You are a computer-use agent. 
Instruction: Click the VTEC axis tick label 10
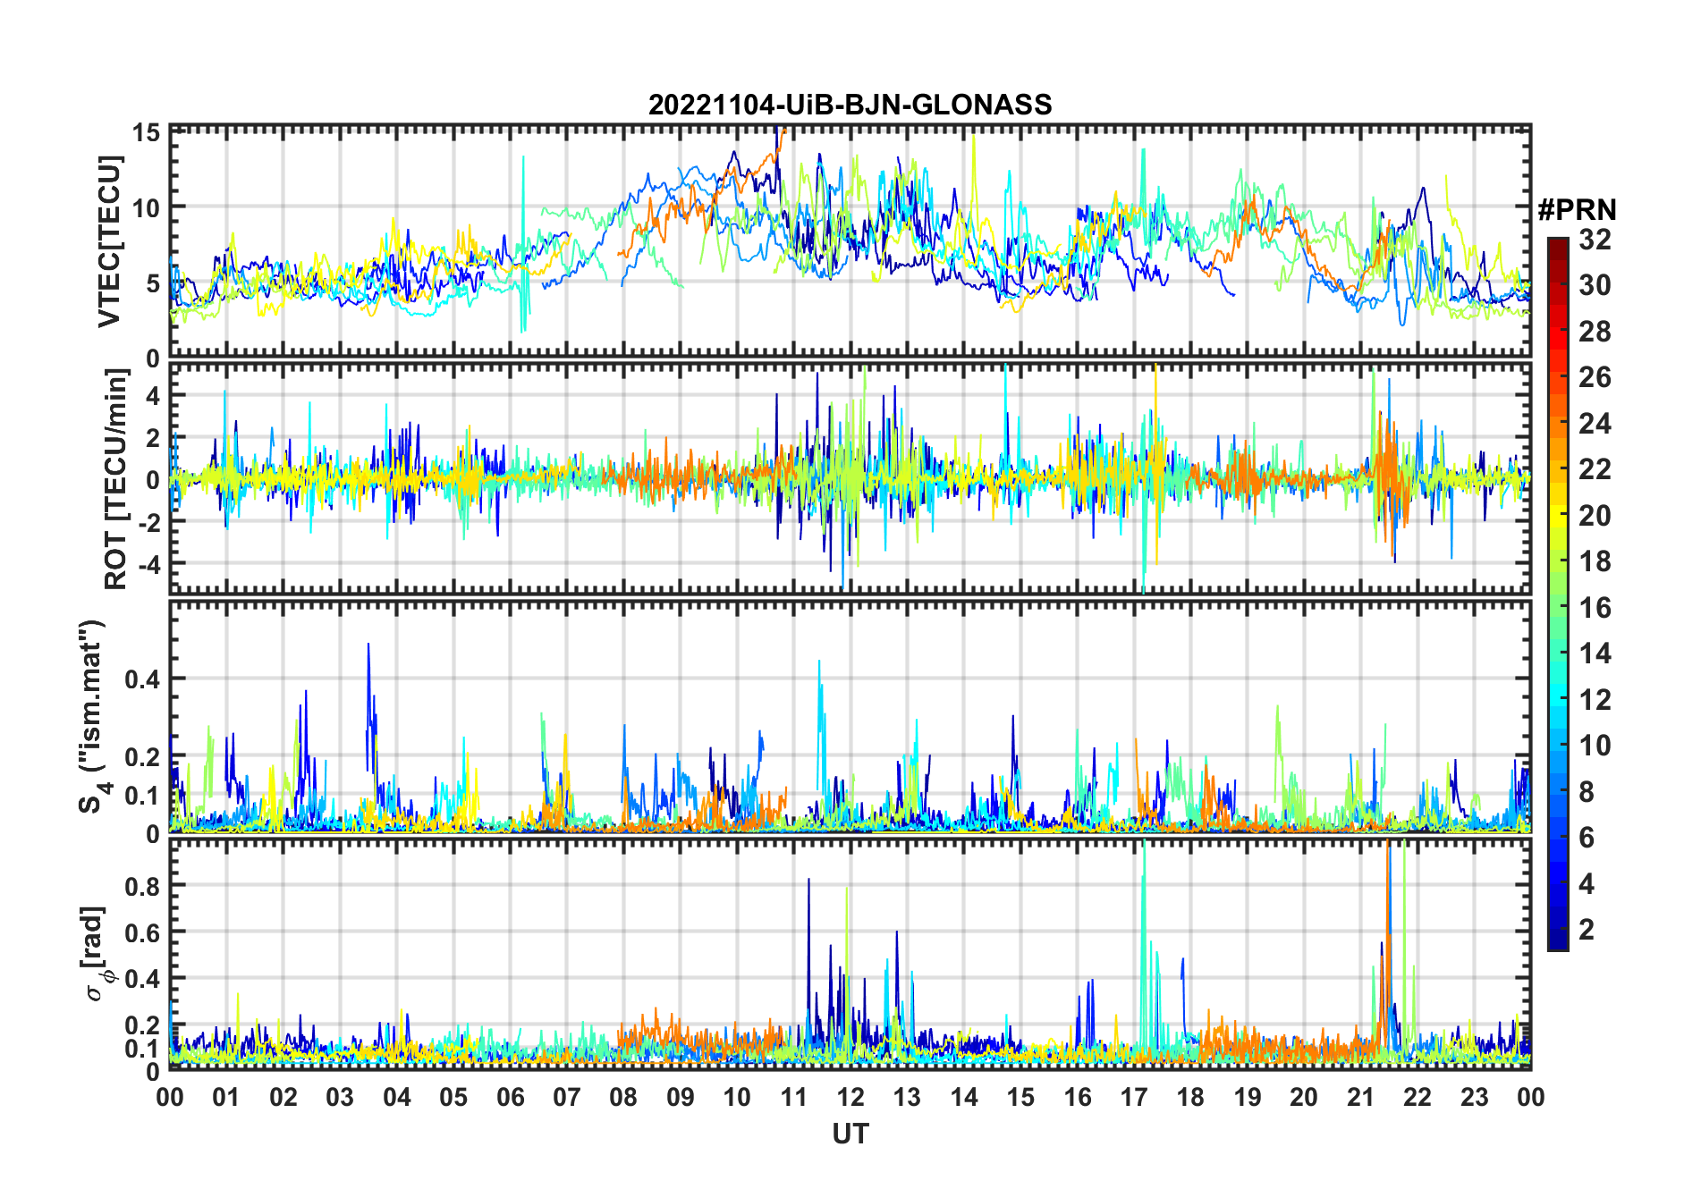(146, 209)
